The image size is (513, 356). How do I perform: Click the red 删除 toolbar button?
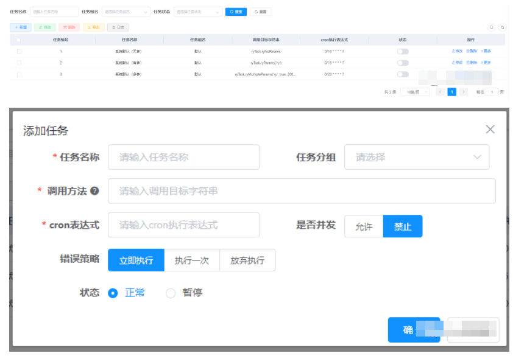tap(69, 27)
